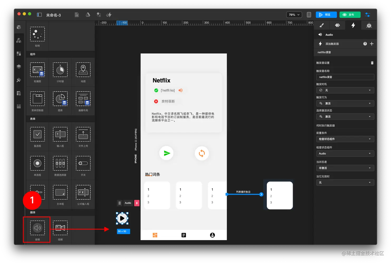Click the 预览 preview button
391x263 pixels.
[x=326, y=15]
